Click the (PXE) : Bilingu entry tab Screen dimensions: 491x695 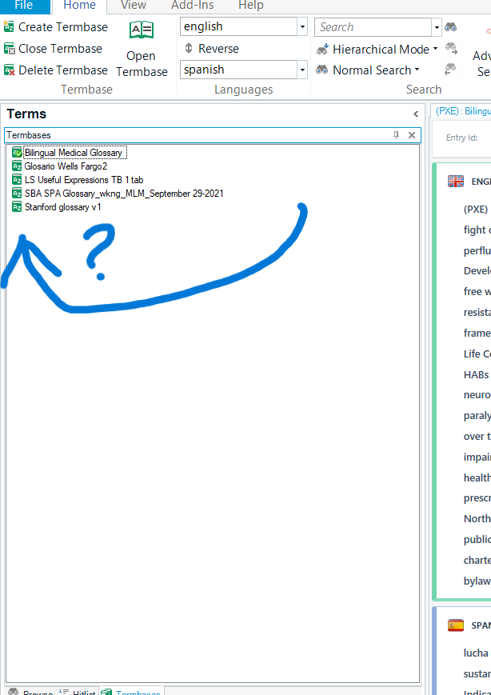click(x=463, y=111)
